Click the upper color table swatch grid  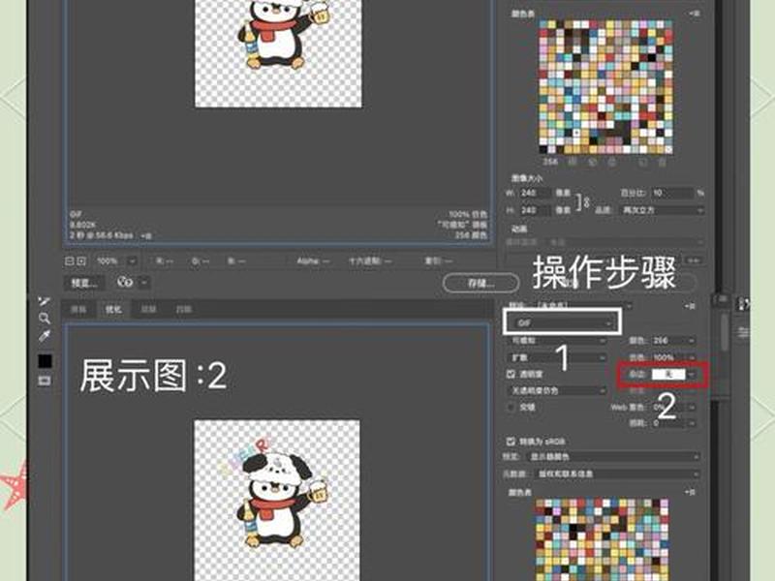coord(605,87)
